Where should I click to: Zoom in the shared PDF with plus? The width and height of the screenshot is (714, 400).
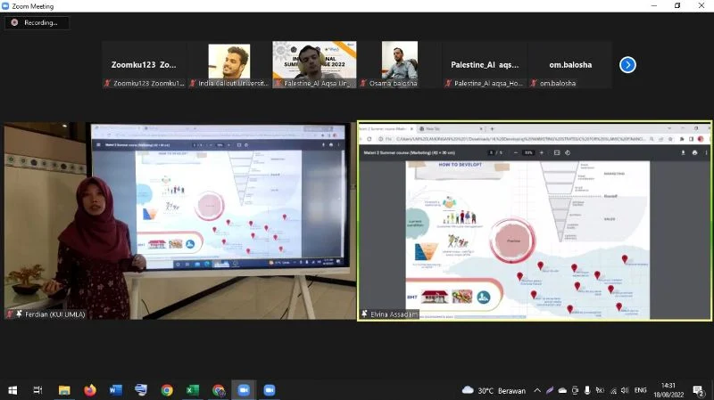pos(542,152)
